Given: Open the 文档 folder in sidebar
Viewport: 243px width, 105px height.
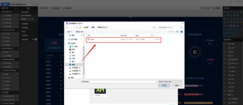Looking at the screenshot, I should pos(72,55).
